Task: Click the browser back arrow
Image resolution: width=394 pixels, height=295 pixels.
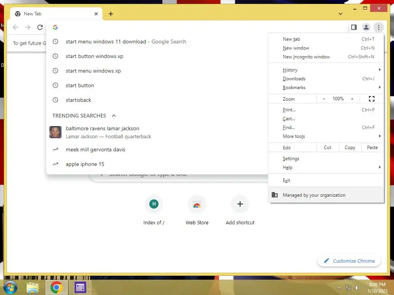Action: [15, 27]
